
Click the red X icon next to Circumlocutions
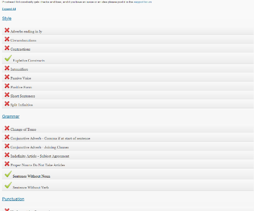tap(7, 39)
